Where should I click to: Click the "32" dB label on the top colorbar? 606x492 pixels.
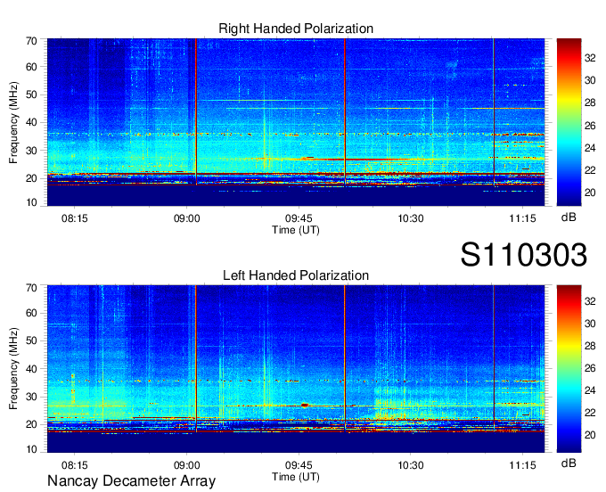coord(590,58)
